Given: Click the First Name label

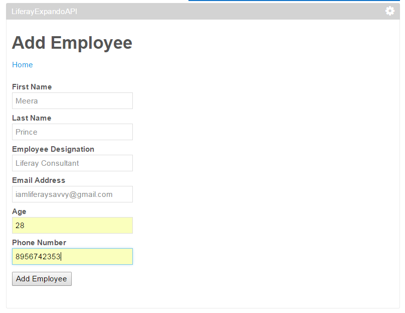Looking at the screenshot, I should 32,87.
